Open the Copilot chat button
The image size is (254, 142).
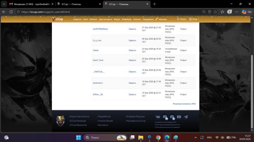click(246, 12)
